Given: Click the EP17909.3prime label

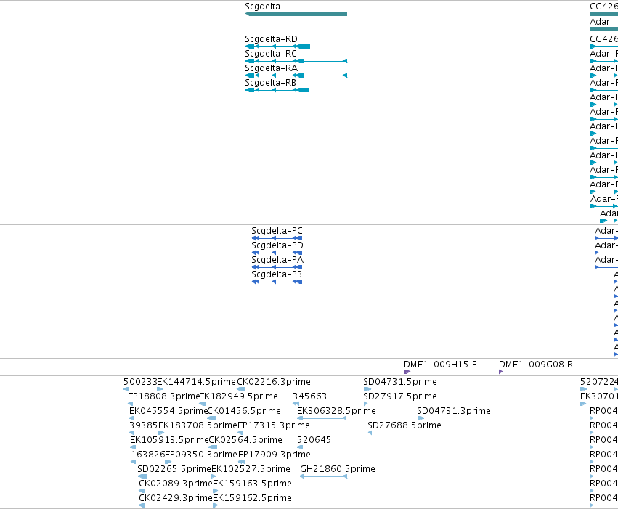Looking at the screenshot, I should 275,455.
